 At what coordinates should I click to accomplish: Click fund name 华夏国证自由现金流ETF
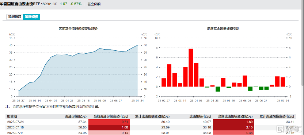[20, 4]
